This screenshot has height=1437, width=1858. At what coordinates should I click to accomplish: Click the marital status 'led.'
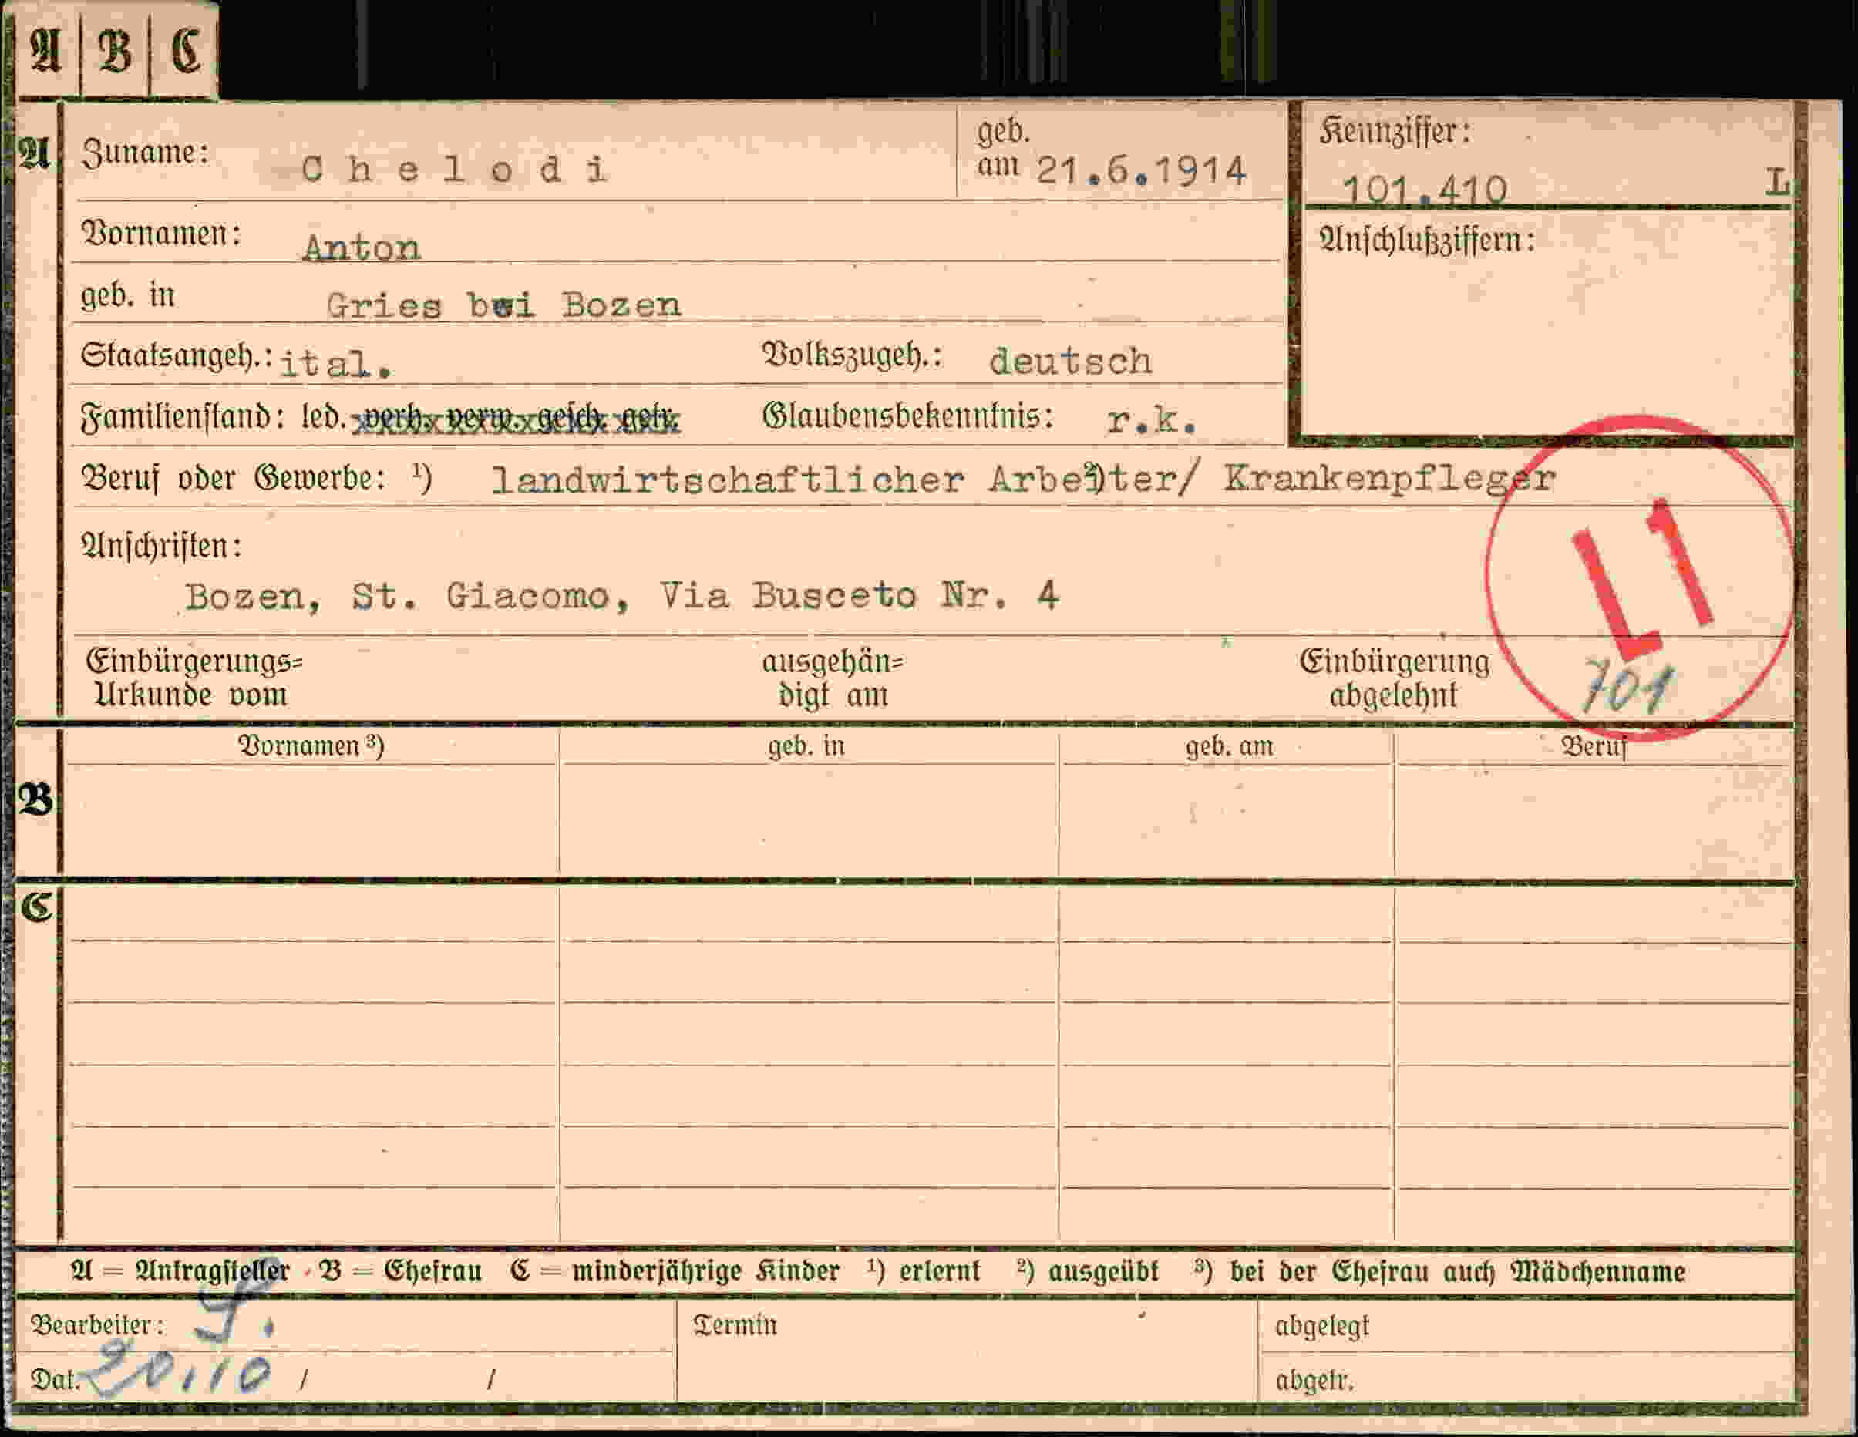[x=324, y=417]
